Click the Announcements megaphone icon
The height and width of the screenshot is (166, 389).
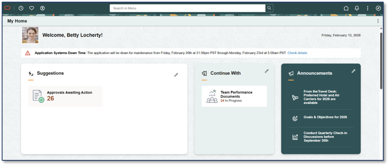pos(291,73)
